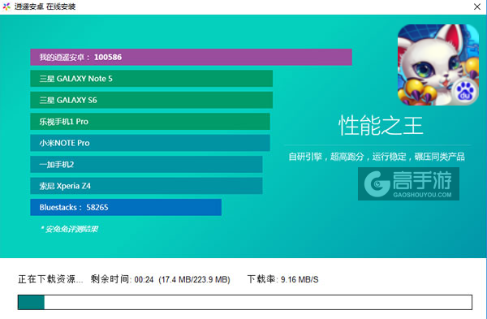Click the 安兔兔评测结果 footnote

69,229
